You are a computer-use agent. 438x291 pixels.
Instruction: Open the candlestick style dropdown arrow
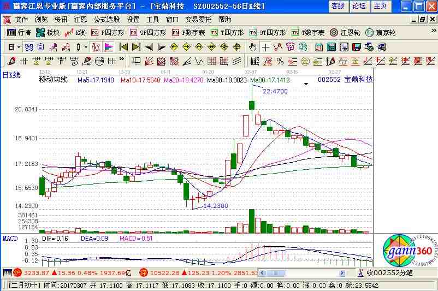coord(86,47)
